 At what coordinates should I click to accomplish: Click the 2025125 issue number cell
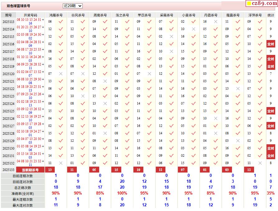(8, 111)
